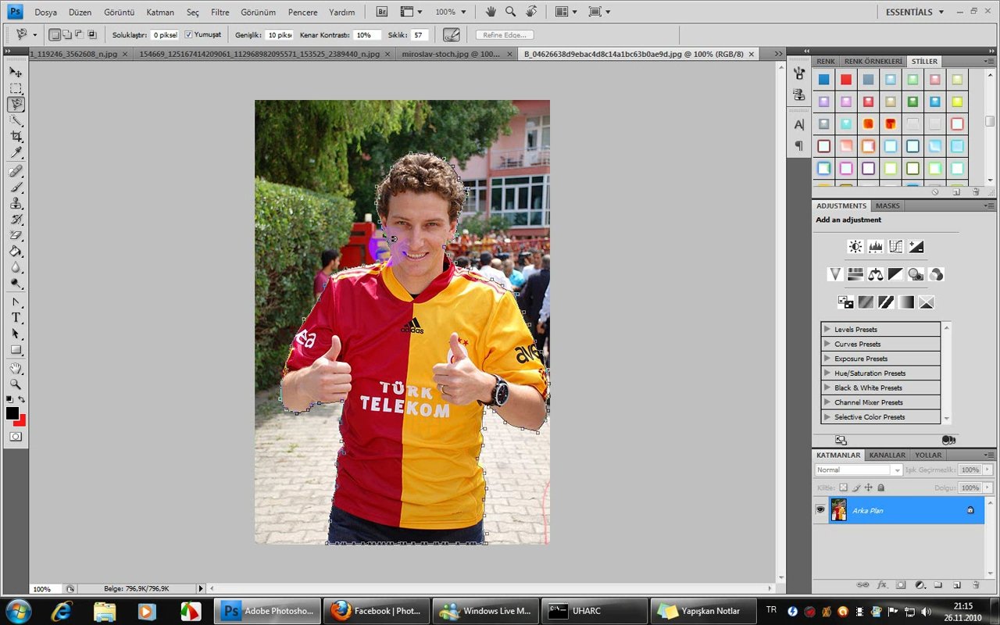This screenshot has height=625, width=1000.
Task: Open the Dosya menu
Action: point(45,12)
